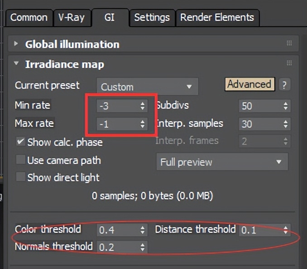Click Interp. samples spinner arrows
This screenshot has height=269, width=307.
[285, 124]
